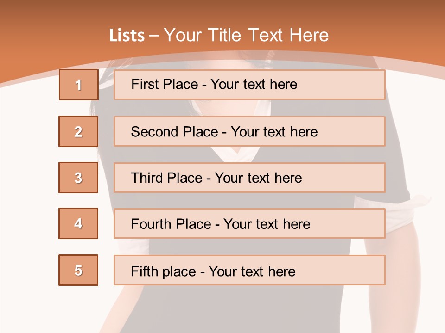
Task: Click the Fourth Place text bar
Action: pyautogui.click(x=249, y=223)
